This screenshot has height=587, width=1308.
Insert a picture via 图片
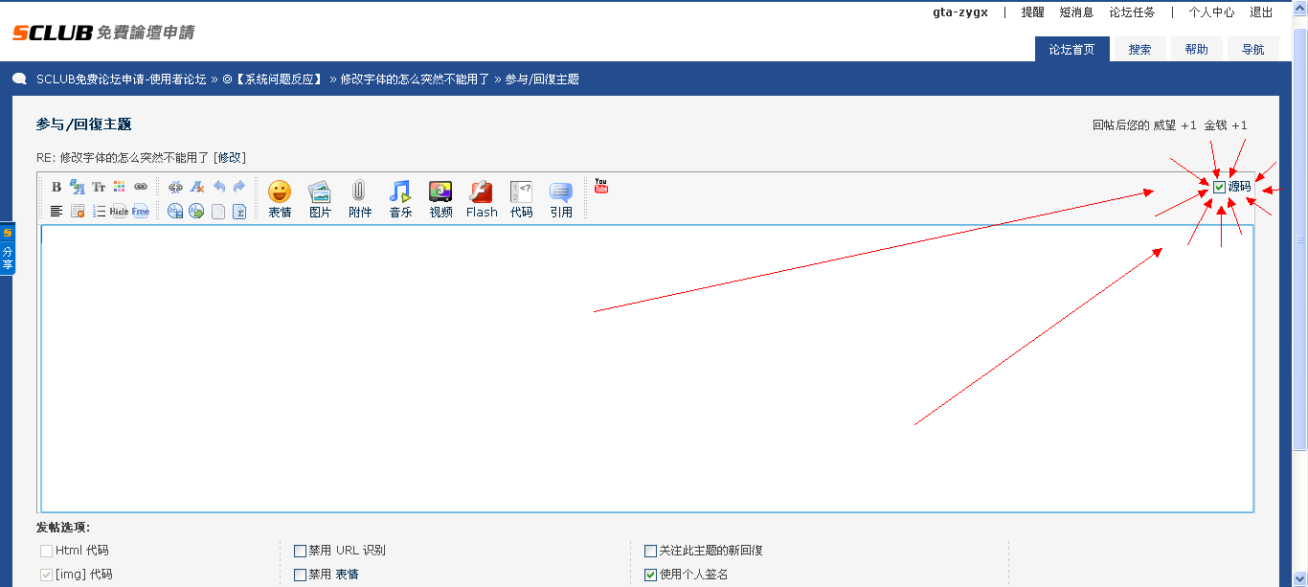(320, 199)
